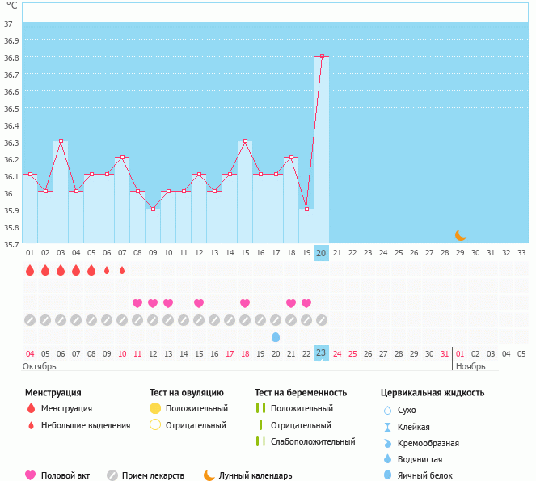Viewport: 536px width, 481px height.
Task: Select the 35.9 temperature point on day 19
Action: pyautogui.click(x=306, y=209)
